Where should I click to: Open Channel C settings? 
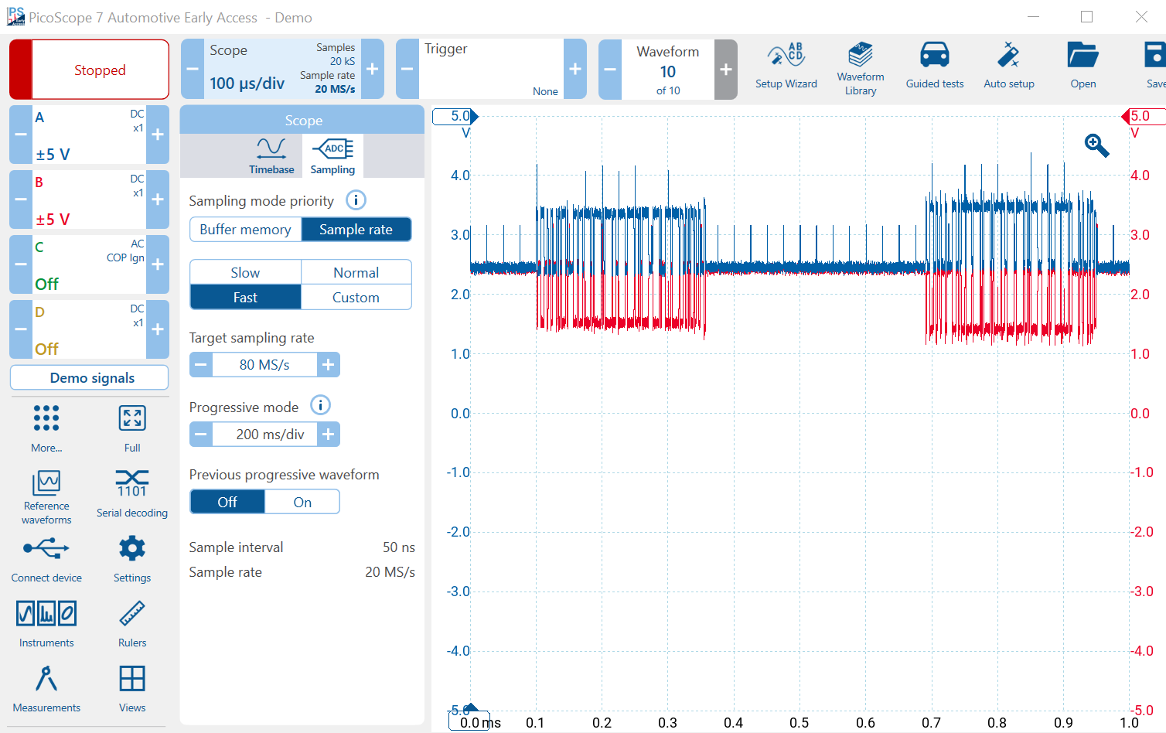tap(89, 264)
